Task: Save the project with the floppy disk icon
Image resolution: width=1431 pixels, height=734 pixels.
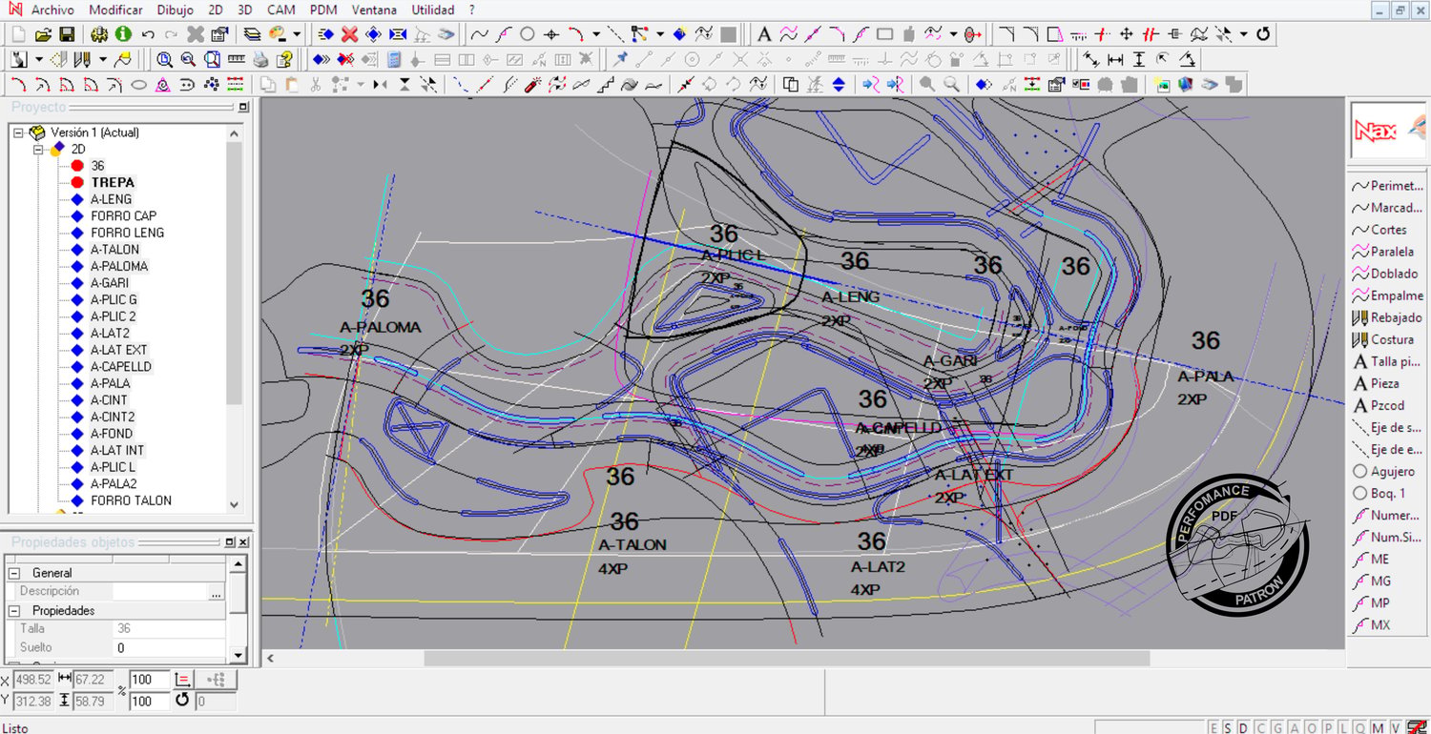Action: click(67, 33)
